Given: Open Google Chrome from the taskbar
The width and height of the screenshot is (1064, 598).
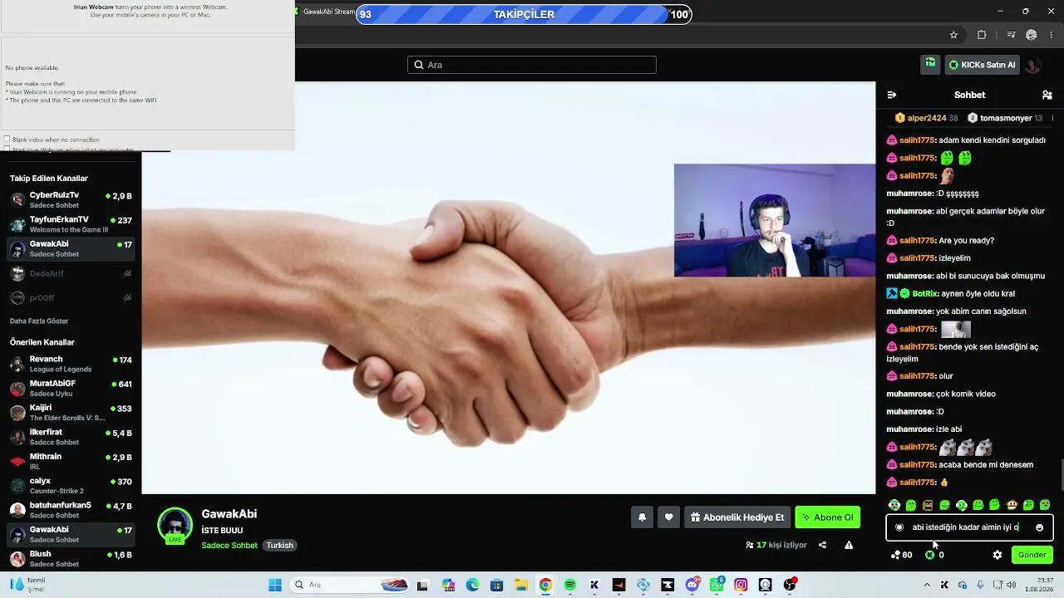Looking at the screenshot, I should [545, 585].
